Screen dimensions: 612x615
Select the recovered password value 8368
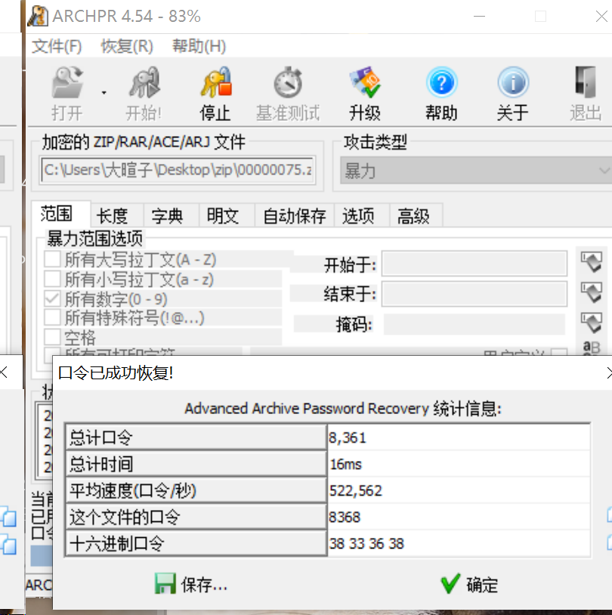point(345,518)
